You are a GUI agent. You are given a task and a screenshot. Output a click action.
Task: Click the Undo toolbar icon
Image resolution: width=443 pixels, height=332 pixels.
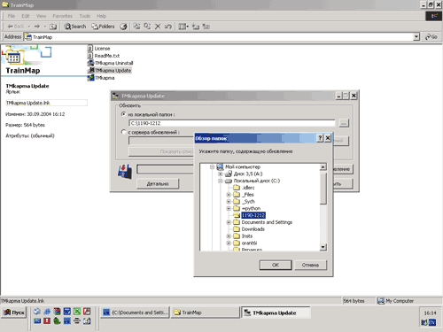coord(168,27)
